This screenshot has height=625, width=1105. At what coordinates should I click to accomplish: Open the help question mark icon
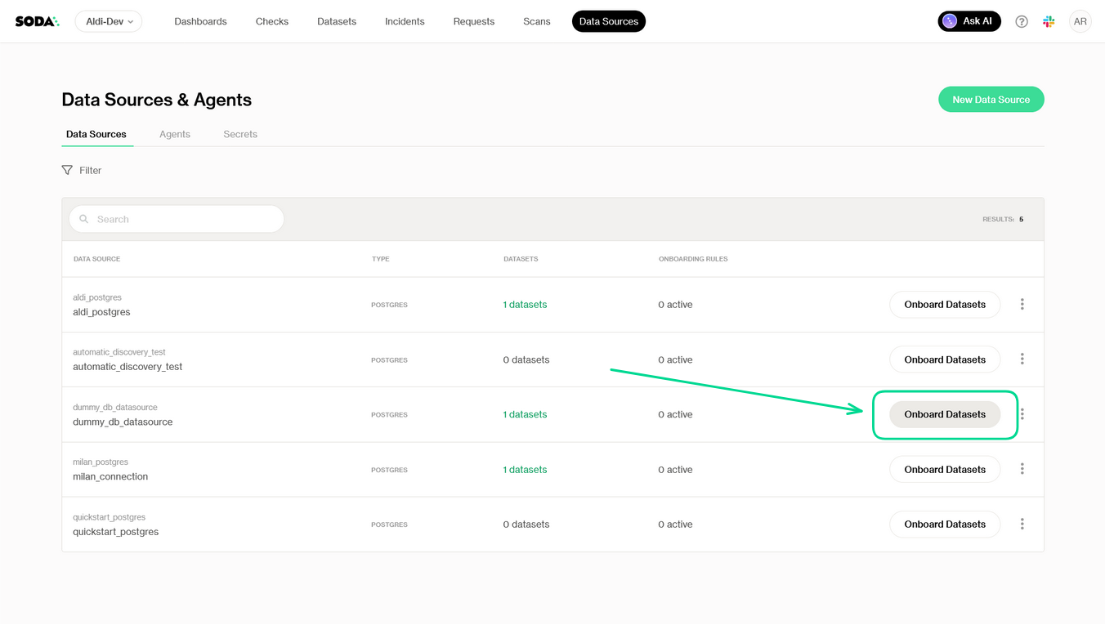pyautogui.click(x=1021, y=22)
